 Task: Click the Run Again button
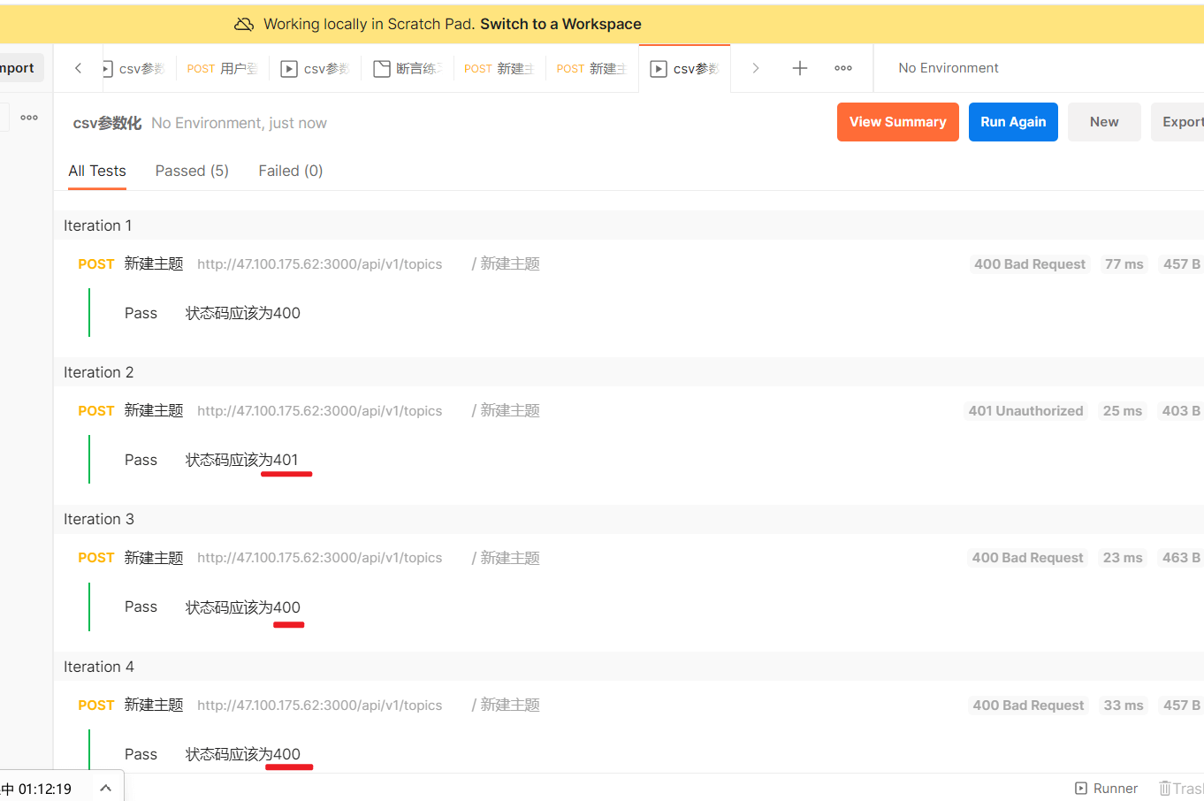tap(1013, 122)
